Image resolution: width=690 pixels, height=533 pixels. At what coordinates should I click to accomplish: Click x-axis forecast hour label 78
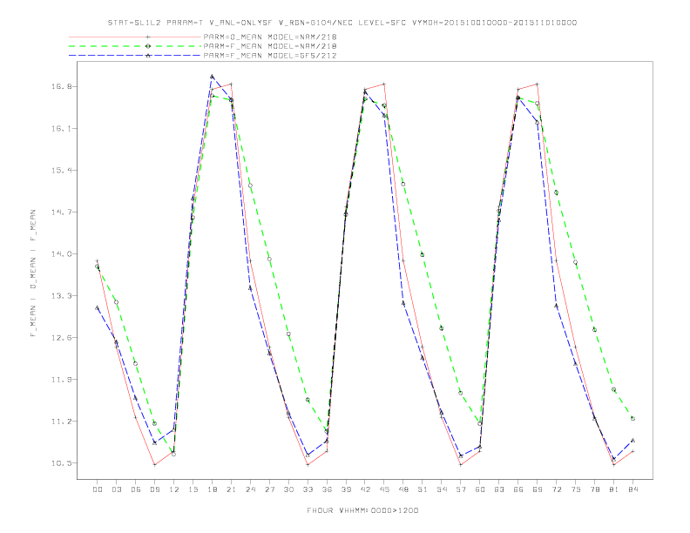point(595,489)
